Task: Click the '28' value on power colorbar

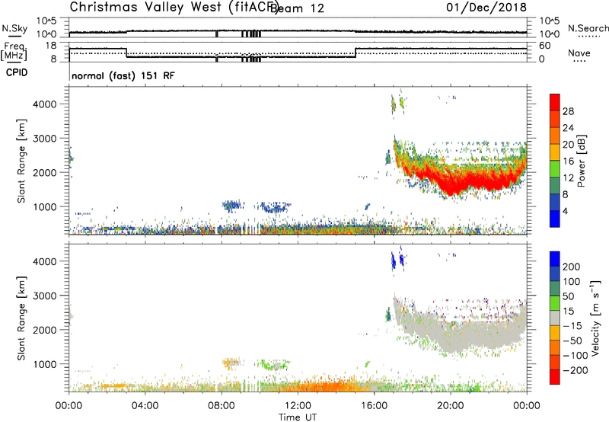Action: [x=568, y=111]
